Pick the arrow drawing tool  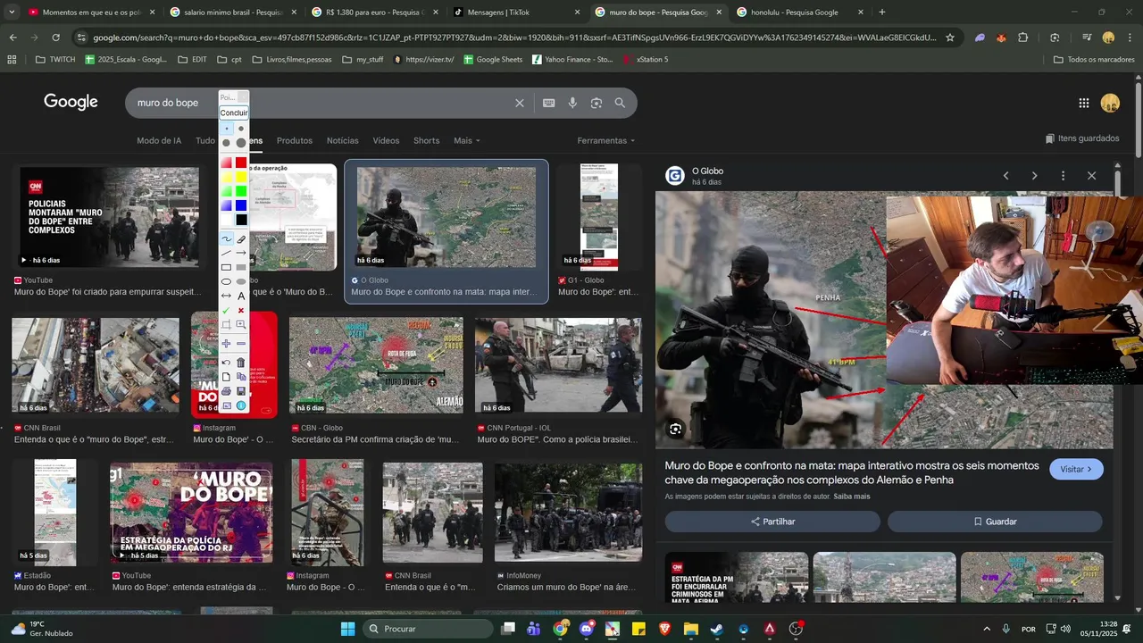tap(241, 253)
